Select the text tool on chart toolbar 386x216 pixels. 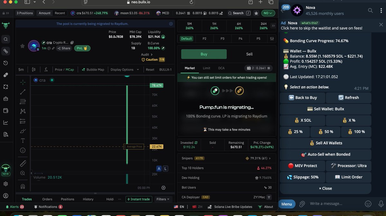pos(23,141)
